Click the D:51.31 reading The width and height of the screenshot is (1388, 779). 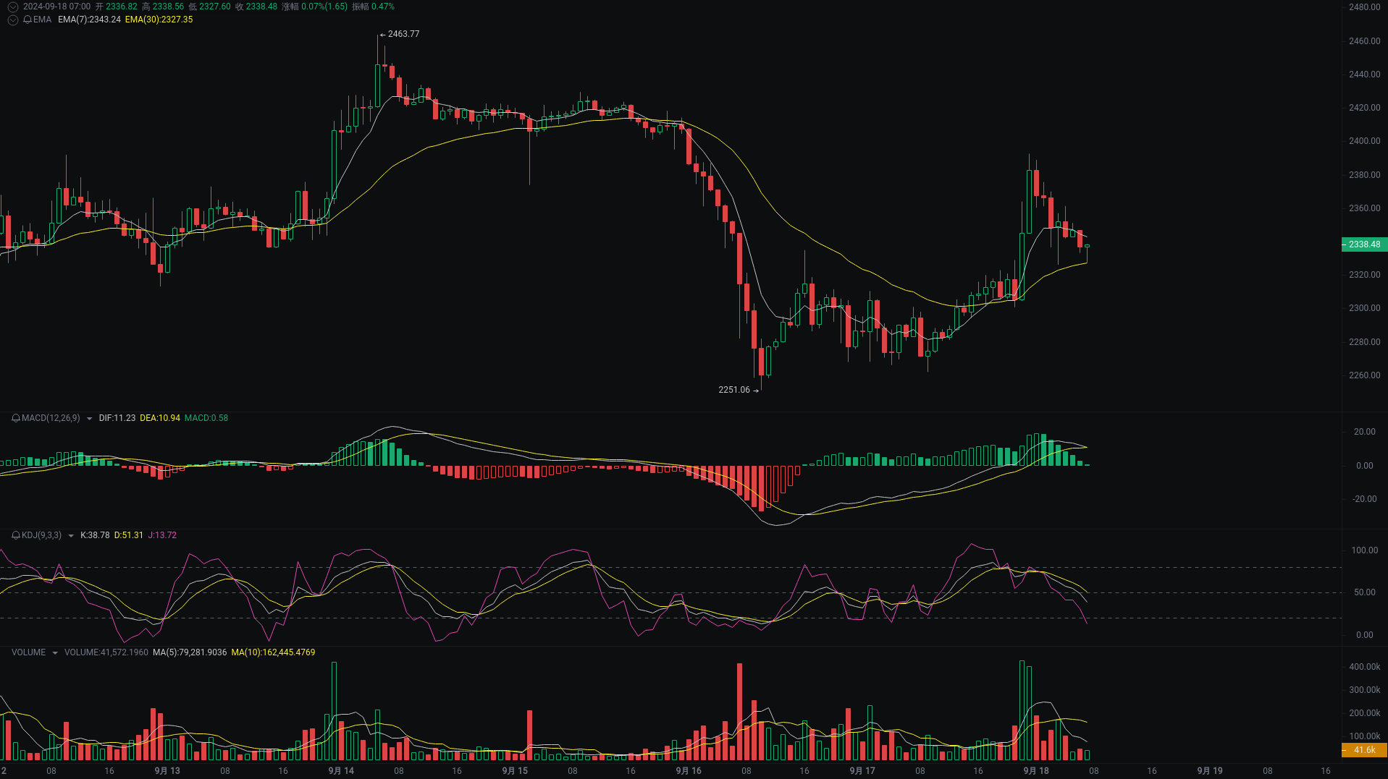(129, 535)
